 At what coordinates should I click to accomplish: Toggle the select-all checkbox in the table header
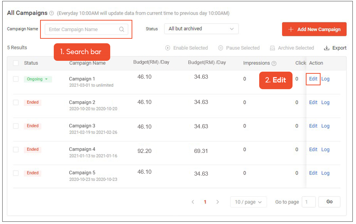pyautogui.click(x=16, y=63)
